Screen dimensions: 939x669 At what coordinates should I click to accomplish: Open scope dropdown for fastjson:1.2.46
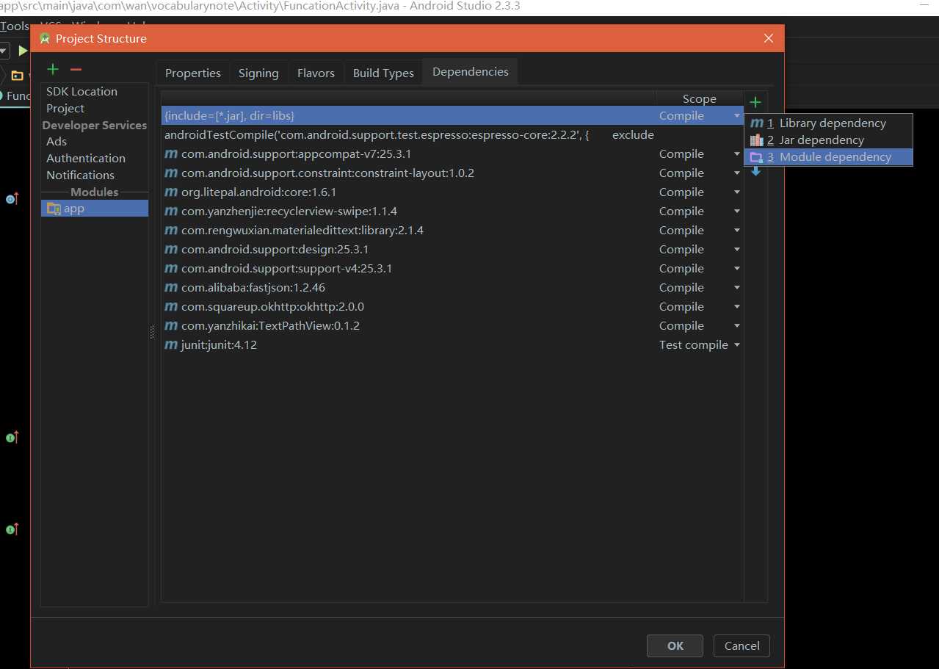pyautogui.click(x=736, y=288)
